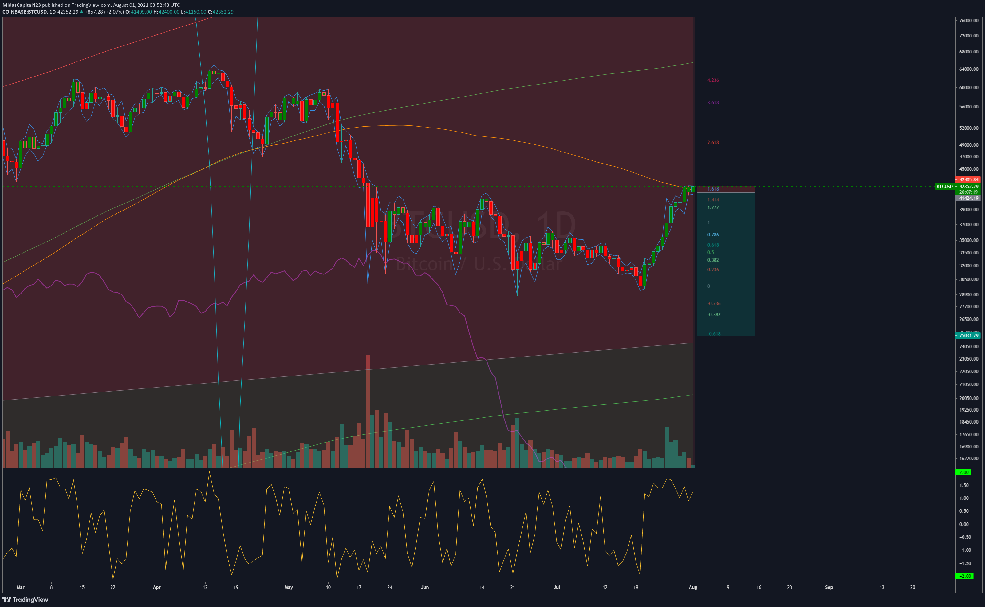
Task: Click the C:42352.29 close value in header
Action: click(x=220, y=12)
